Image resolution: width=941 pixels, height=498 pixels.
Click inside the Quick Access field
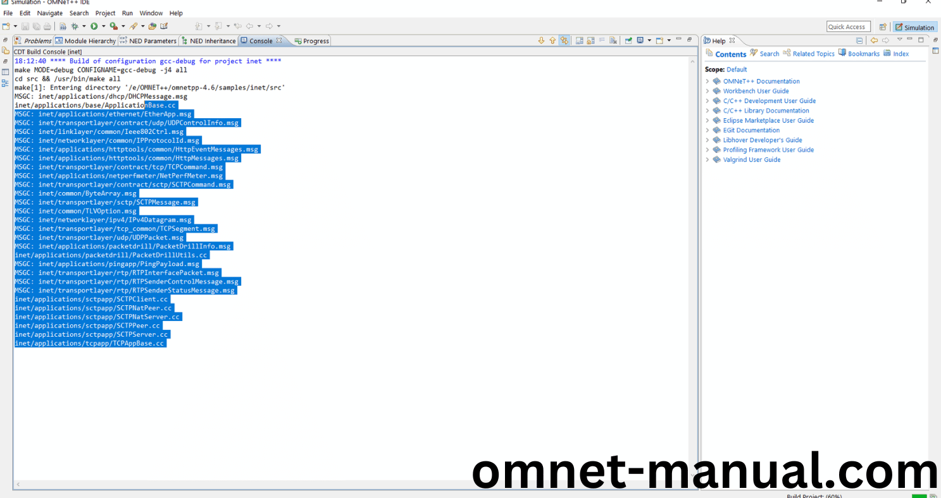coord(848,27)
